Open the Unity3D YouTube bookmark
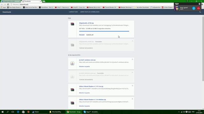Viewport: 204px width, 114px height. [x=78, y=7]
